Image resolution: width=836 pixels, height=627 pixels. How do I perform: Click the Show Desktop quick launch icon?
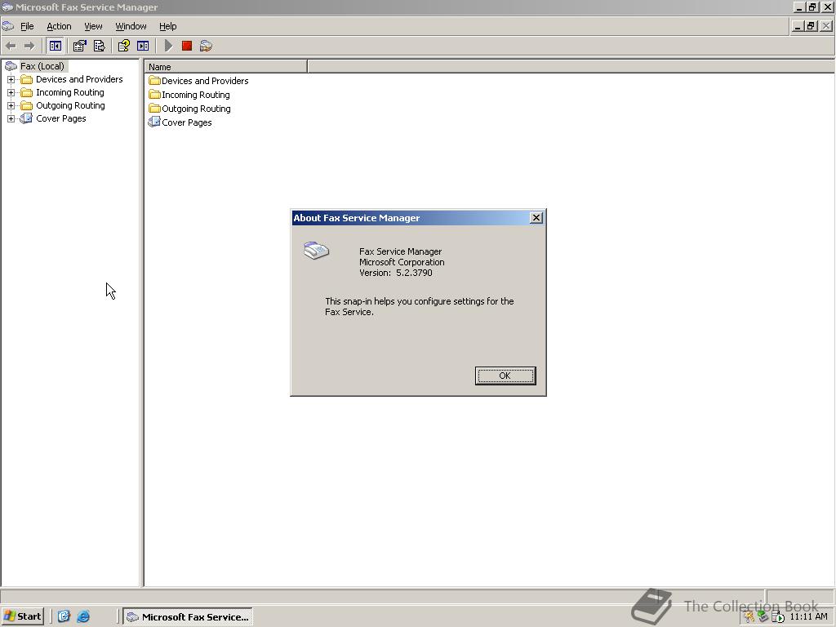pos(64,616)
